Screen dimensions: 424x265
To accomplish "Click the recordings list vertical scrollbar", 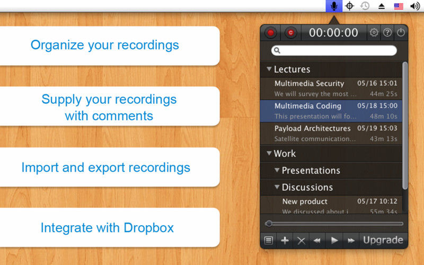I will [405, 126].
